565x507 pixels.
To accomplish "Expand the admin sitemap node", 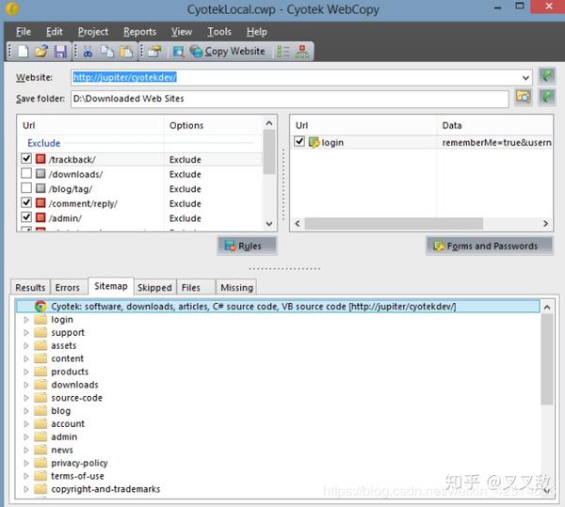I will tap(26, 436).
